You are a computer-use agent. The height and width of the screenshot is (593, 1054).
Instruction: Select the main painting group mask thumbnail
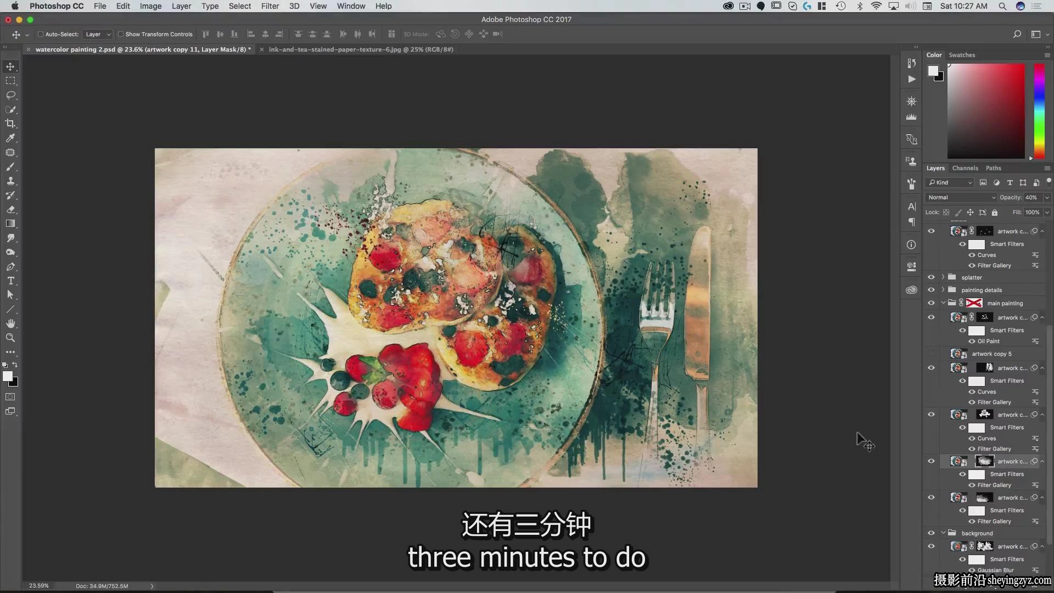coord(974,303)
